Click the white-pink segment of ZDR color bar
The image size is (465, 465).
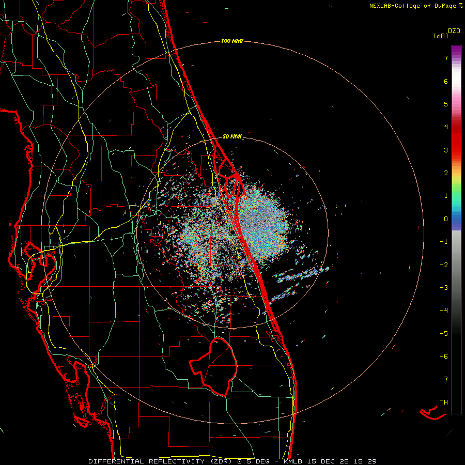(456, 86)
